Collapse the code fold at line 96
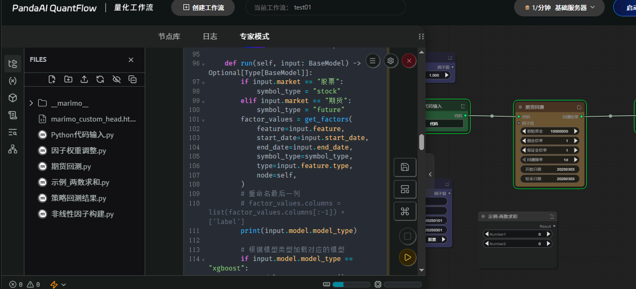The height and width of the screenshot is (289, 636). [x=204, y=64]
